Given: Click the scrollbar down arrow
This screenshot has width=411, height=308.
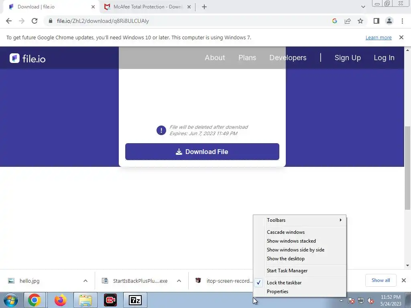Looking at the screenshot, I should click(x=408, y=265).
